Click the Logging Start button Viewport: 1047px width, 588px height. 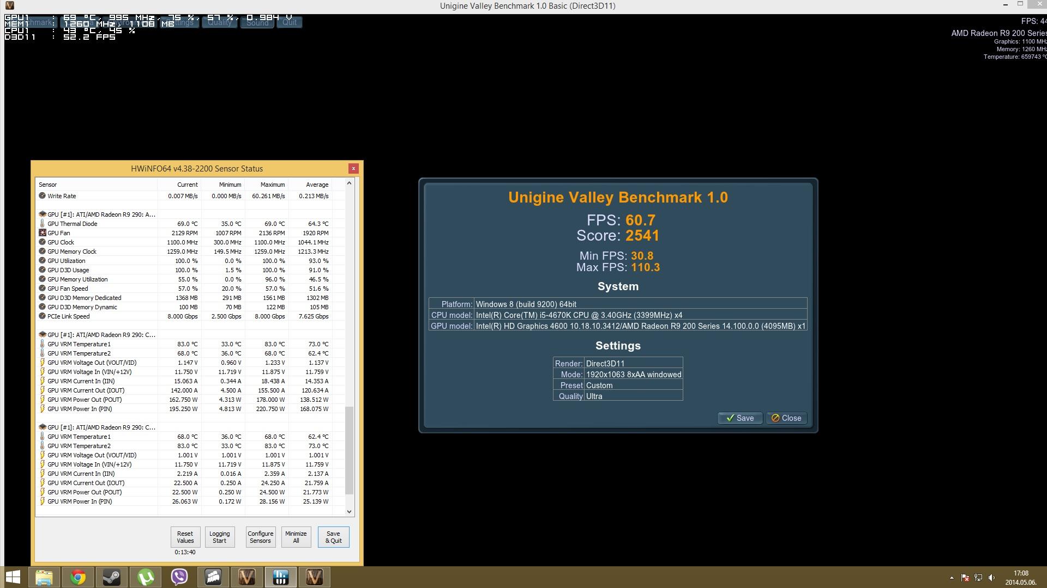(x=220, y=537)
